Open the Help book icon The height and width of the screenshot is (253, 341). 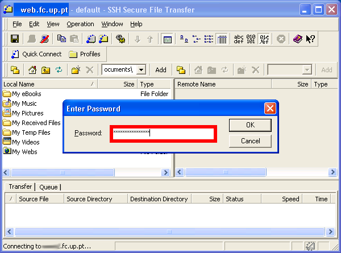297,39
